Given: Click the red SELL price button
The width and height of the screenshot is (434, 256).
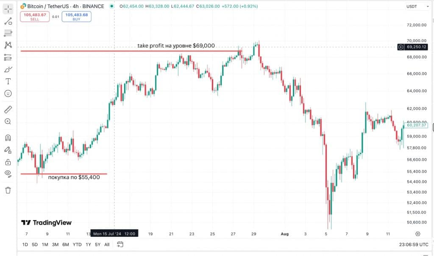Looking at the screenshot, I should point(34,17).
